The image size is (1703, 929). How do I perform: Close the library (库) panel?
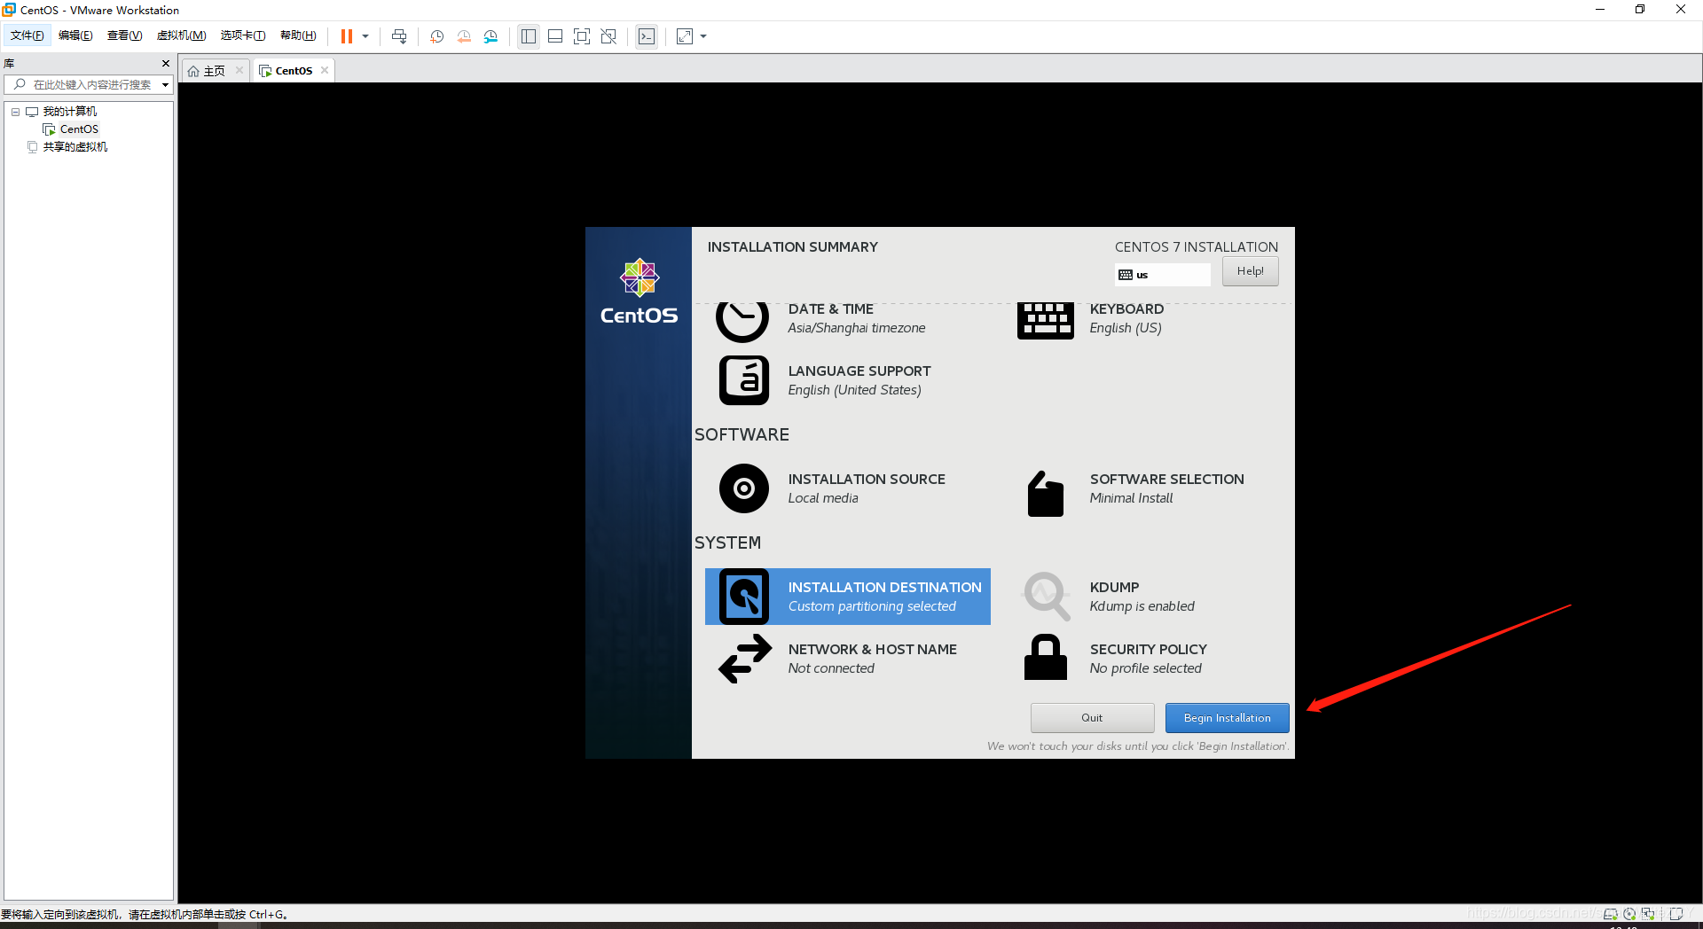click(165, 63)
